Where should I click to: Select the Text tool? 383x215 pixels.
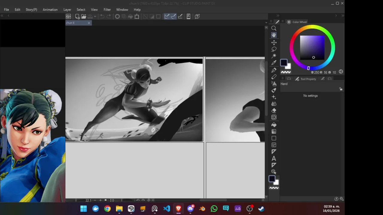point(274,159)
